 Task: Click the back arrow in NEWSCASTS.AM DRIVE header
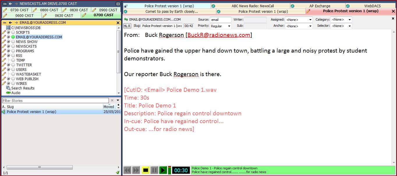tap(10, 4)
